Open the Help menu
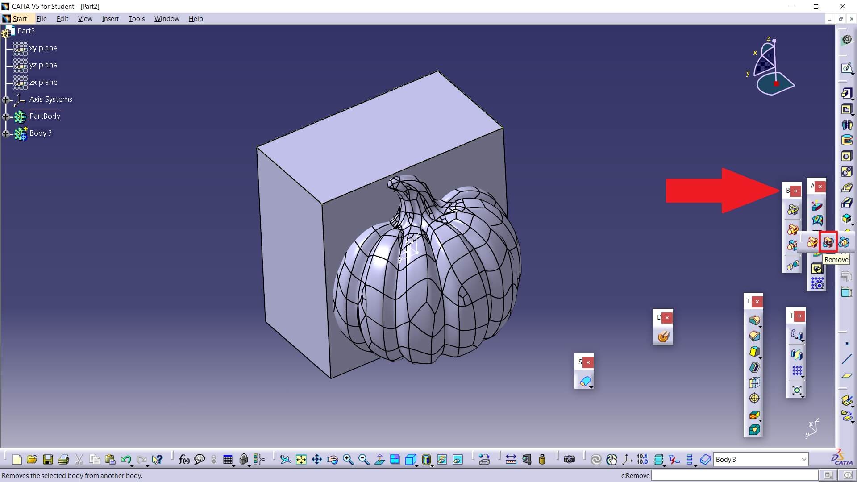The width and height of the screenshot is (857, 482). pyautogui.click(x=196, y=18)
